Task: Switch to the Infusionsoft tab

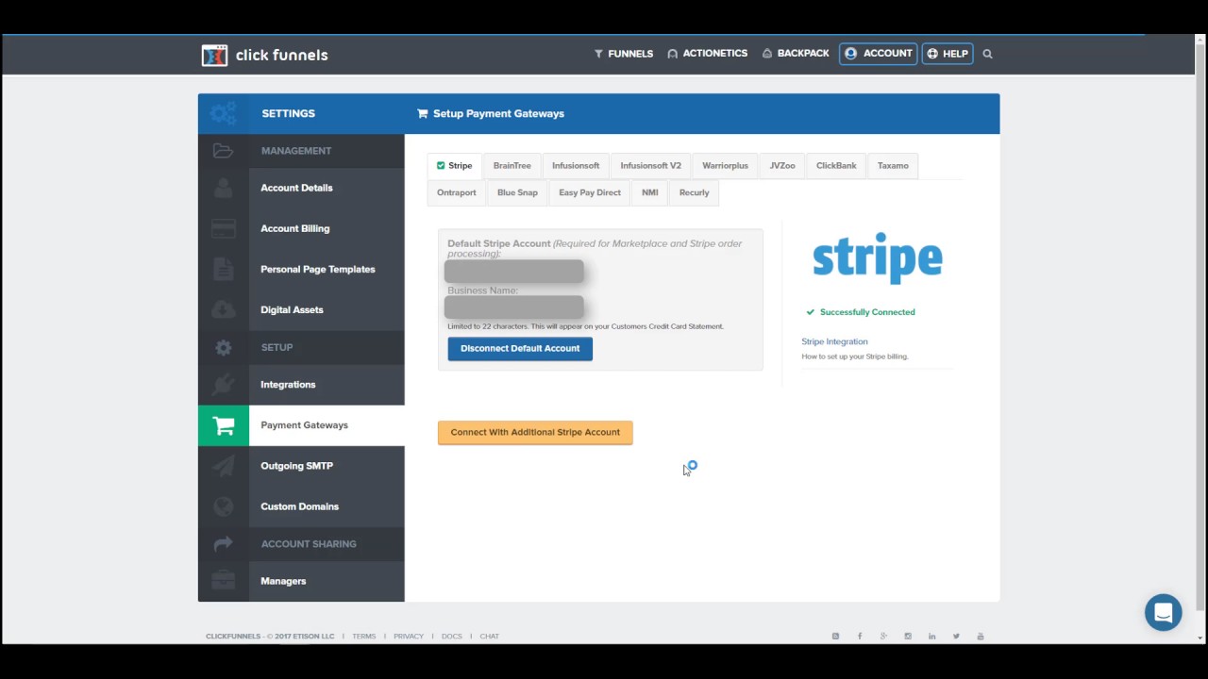Action: click(x=576, y=165)
